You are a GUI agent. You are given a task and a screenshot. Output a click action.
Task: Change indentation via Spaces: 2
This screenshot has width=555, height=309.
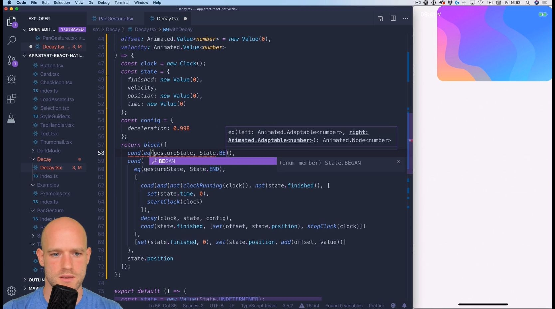point(193,306)
